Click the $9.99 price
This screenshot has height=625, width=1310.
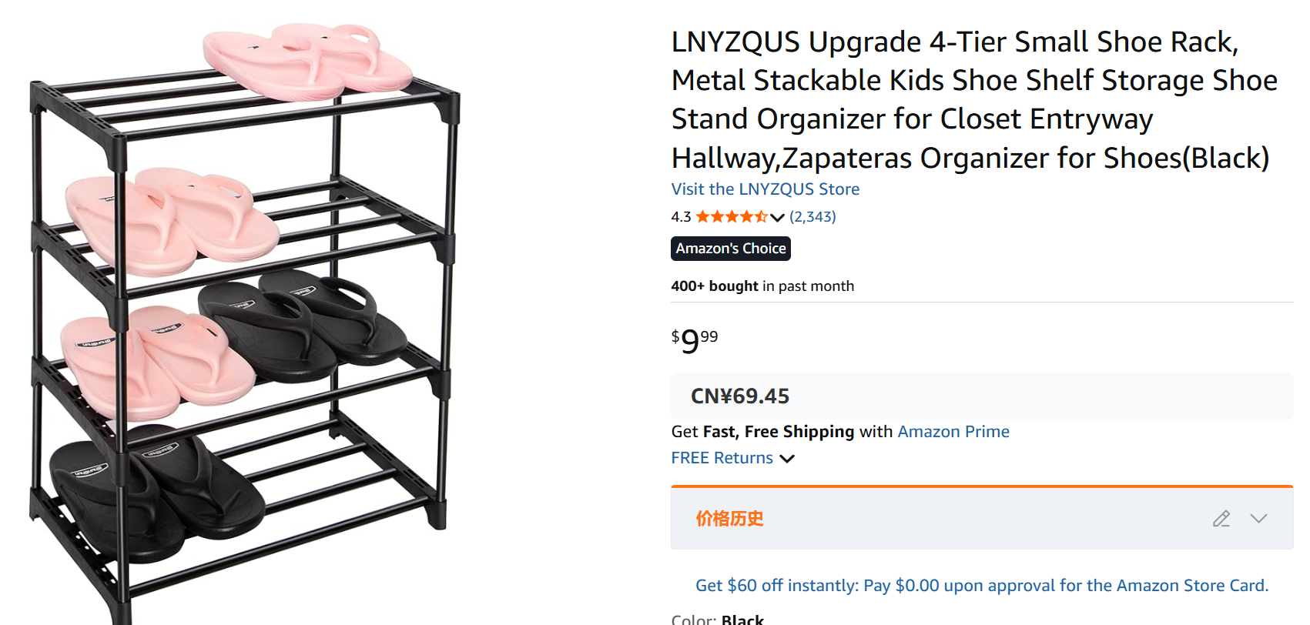point(694,339)
